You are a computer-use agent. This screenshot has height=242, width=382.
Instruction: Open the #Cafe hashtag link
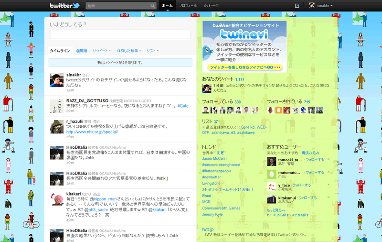183,106
